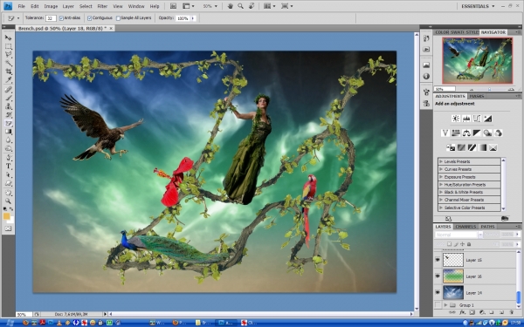The width and height of the screenshot is (524, 327).
Task: Select the Dodge tool
Action: [x=9, y=149]
